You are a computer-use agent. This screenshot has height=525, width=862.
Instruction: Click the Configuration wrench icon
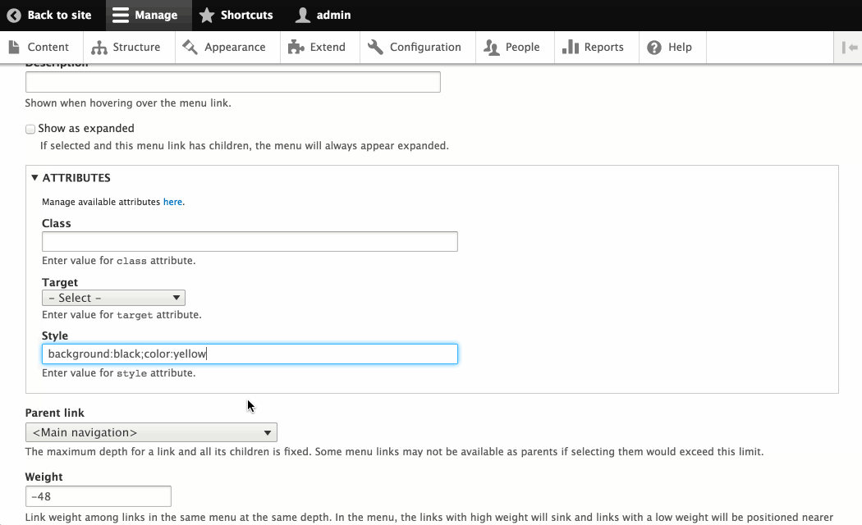[x=375, y=48]
